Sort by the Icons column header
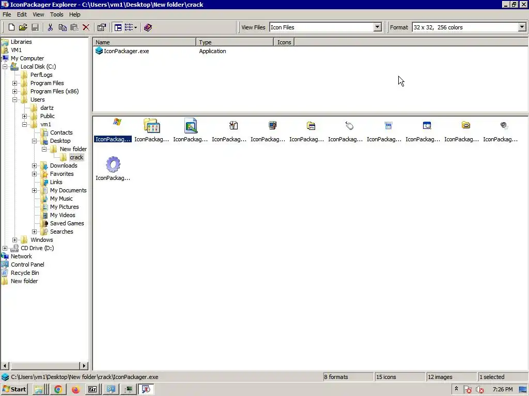Screen dimensions: 529x396 (x=284, y=42)
